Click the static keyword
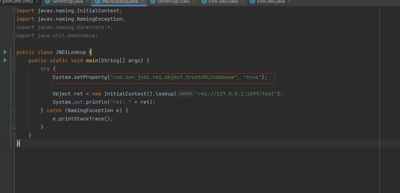 59,60
